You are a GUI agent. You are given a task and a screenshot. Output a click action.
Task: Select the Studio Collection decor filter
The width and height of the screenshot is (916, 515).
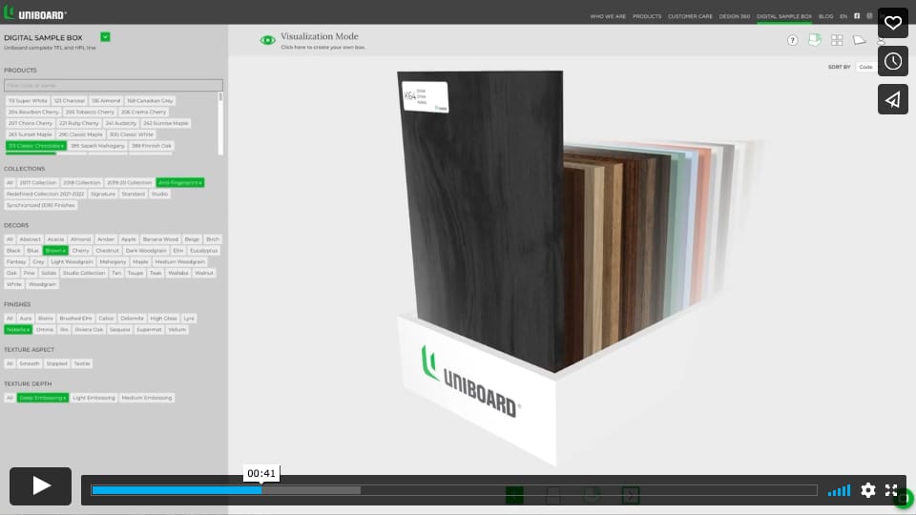coord(84,274)
